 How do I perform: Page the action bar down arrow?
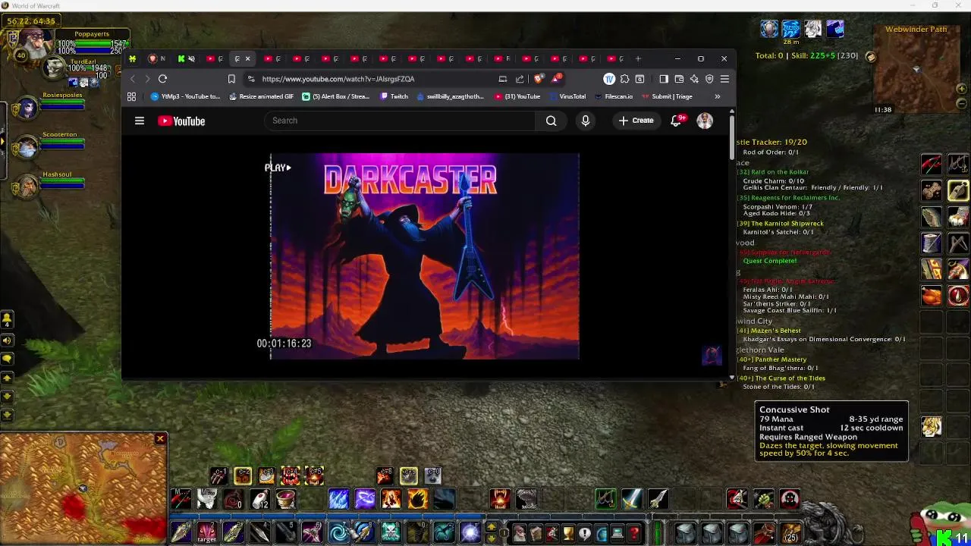click(492, 538)
